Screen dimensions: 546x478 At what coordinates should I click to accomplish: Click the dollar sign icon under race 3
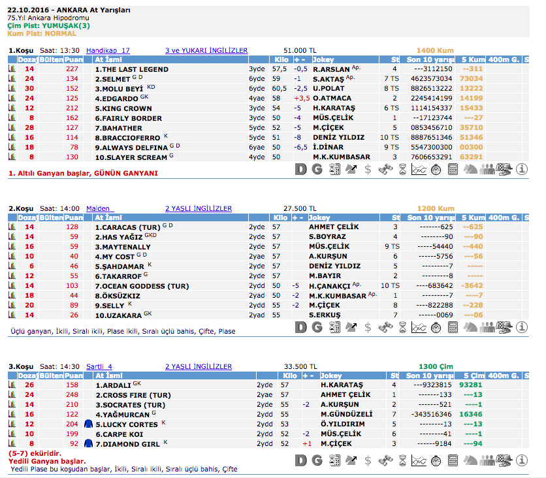(x=368, y=460)
